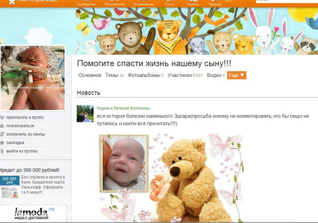This screenshot has width=318, height=223.
Task: Click the star icon beside закладка
Action: click(2, 143)
